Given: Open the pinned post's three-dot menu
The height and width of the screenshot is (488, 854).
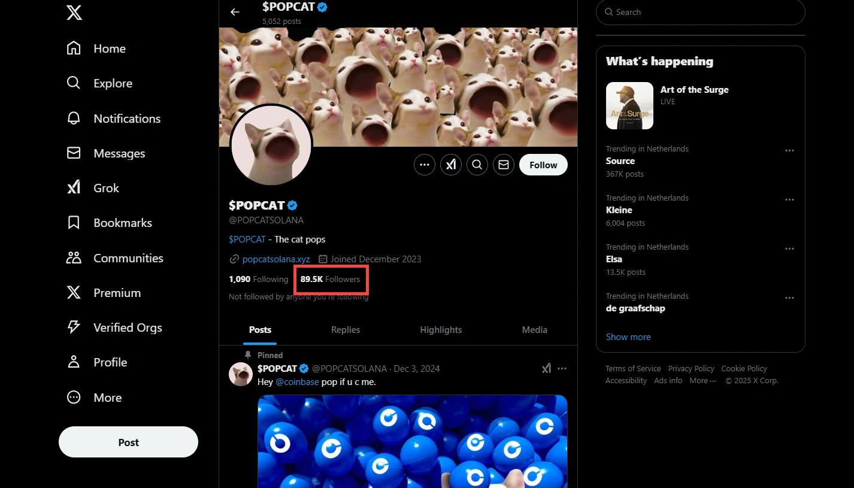Looking at the screenshot, I should pyautogui.click(x=562, y=368).
